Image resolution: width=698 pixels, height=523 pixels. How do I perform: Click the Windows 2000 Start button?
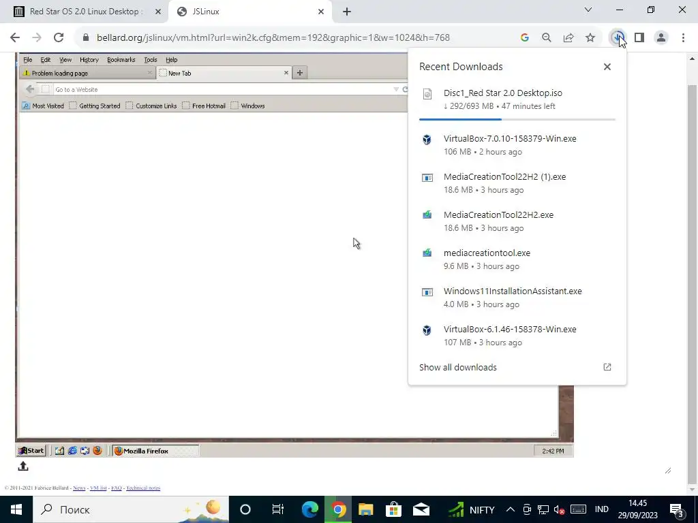(x=31, y=451)
